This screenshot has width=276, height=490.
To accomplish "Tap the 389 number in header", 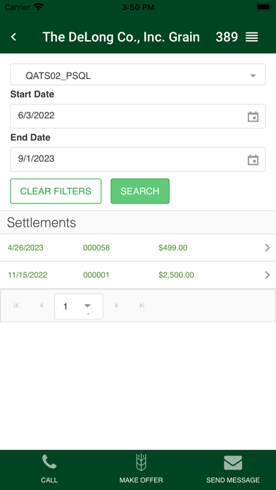I will coord(227,37).
